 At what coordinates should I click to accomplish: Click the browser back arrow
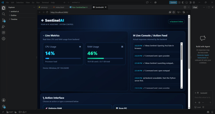40,12
